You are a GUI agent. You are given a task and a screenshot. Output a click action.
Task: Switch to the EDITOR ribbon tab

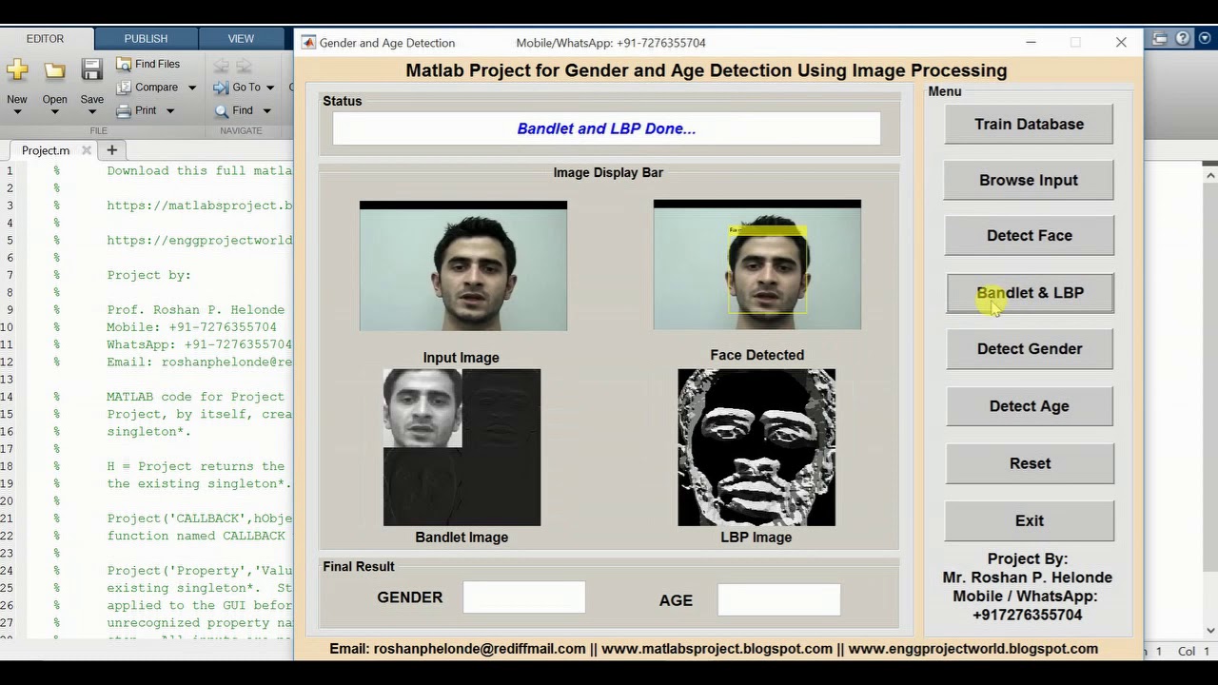(x=46, y=39)
